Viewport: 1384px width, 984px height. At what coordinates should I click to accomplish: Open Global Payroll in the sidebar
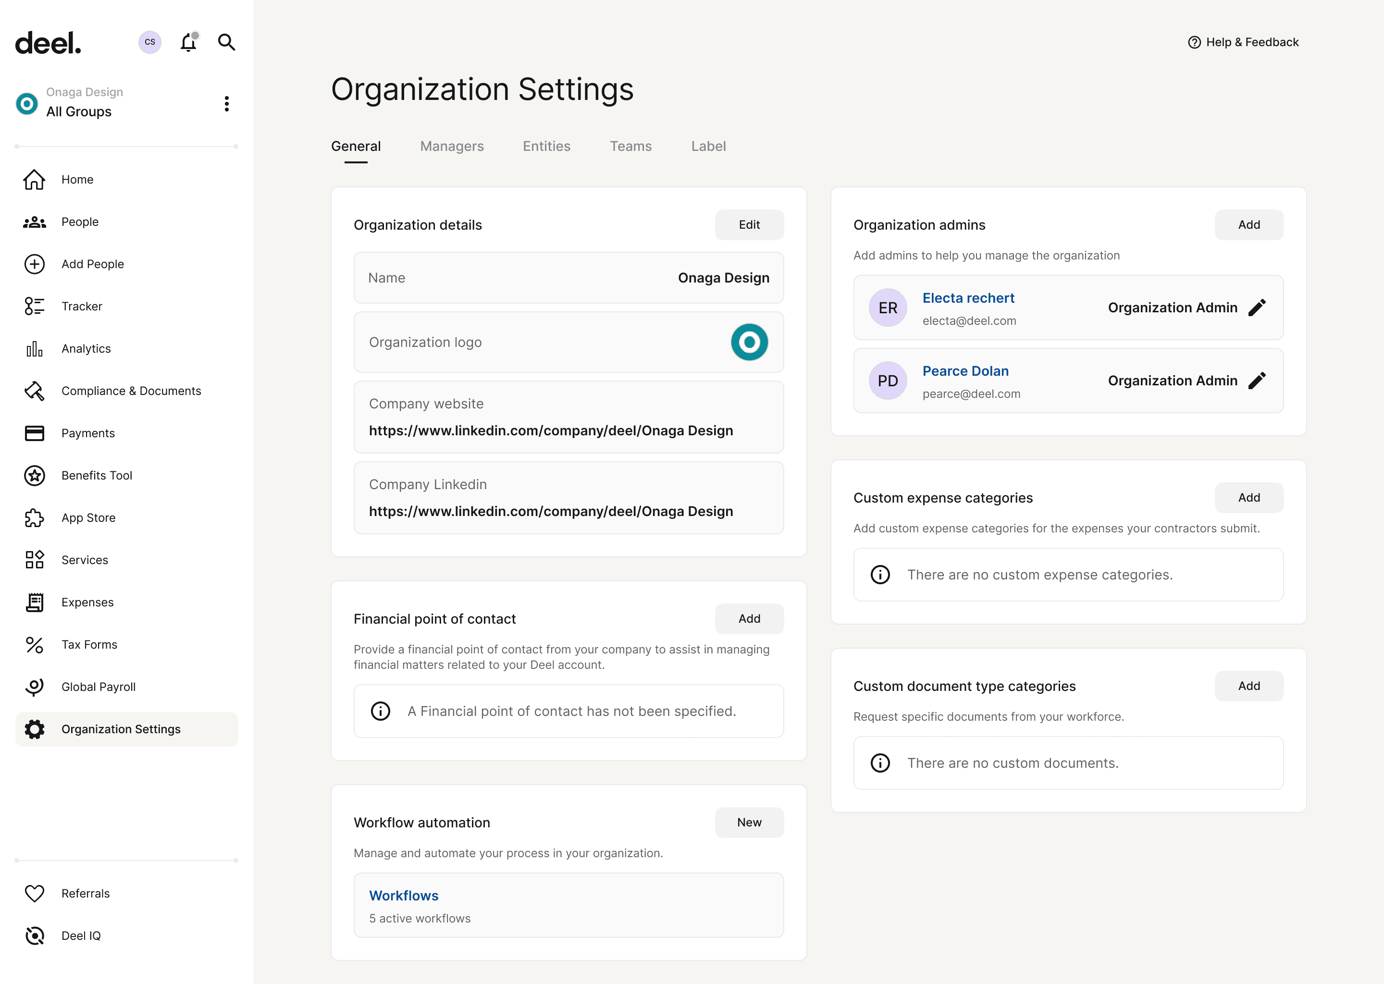pyautogui.click(x=127, y=687)
